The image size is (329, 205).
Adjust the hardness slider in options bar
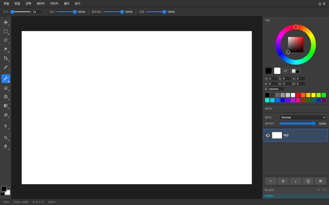point(67,12)
